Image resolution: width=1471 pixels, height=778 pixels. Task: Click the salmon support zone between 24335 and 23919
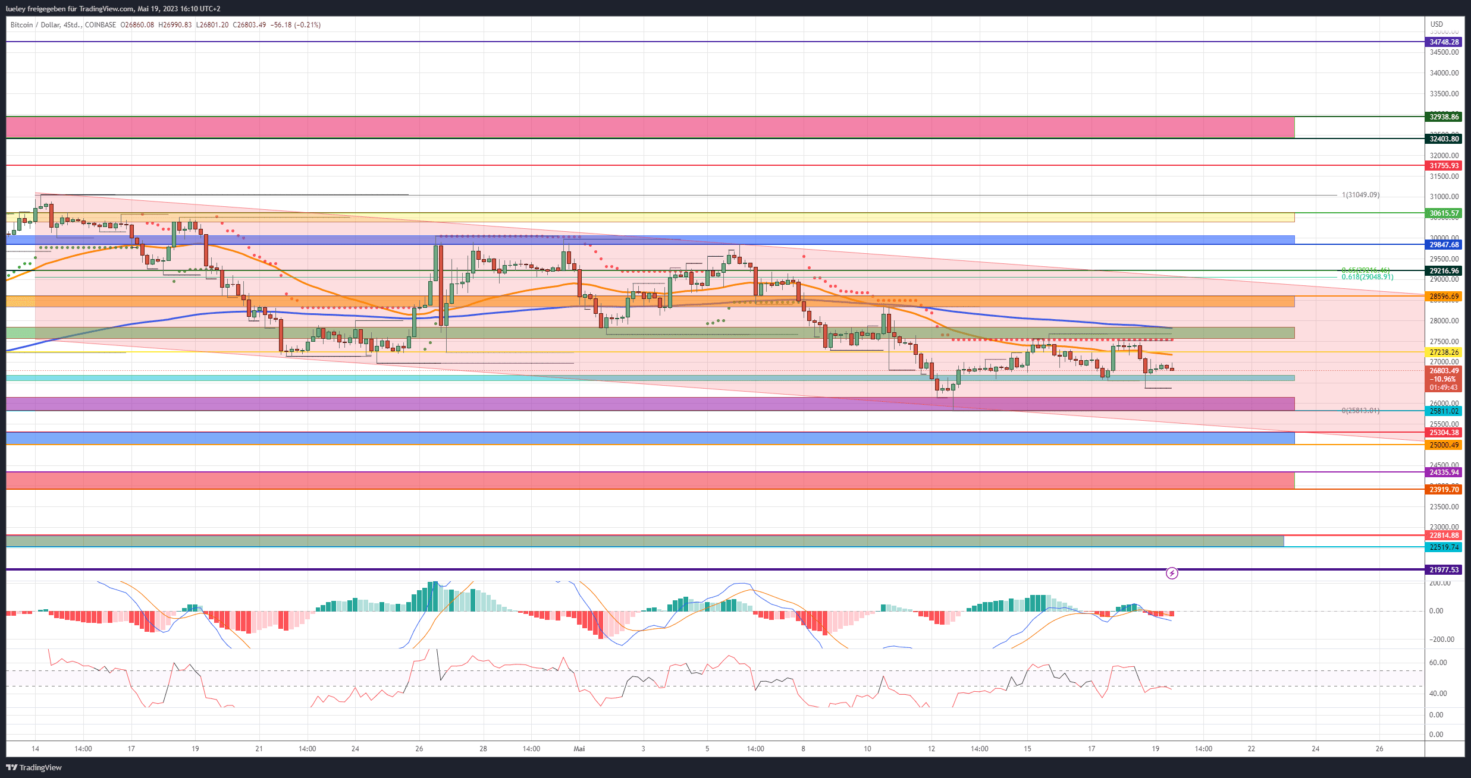[x=650, y=480]
